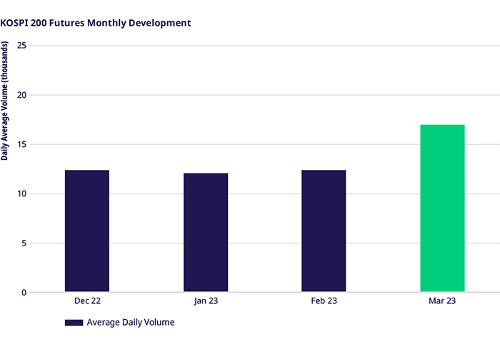Select the Jan 23 volume bar
This screenshot has width=500, height=354.
pos(206,233)
